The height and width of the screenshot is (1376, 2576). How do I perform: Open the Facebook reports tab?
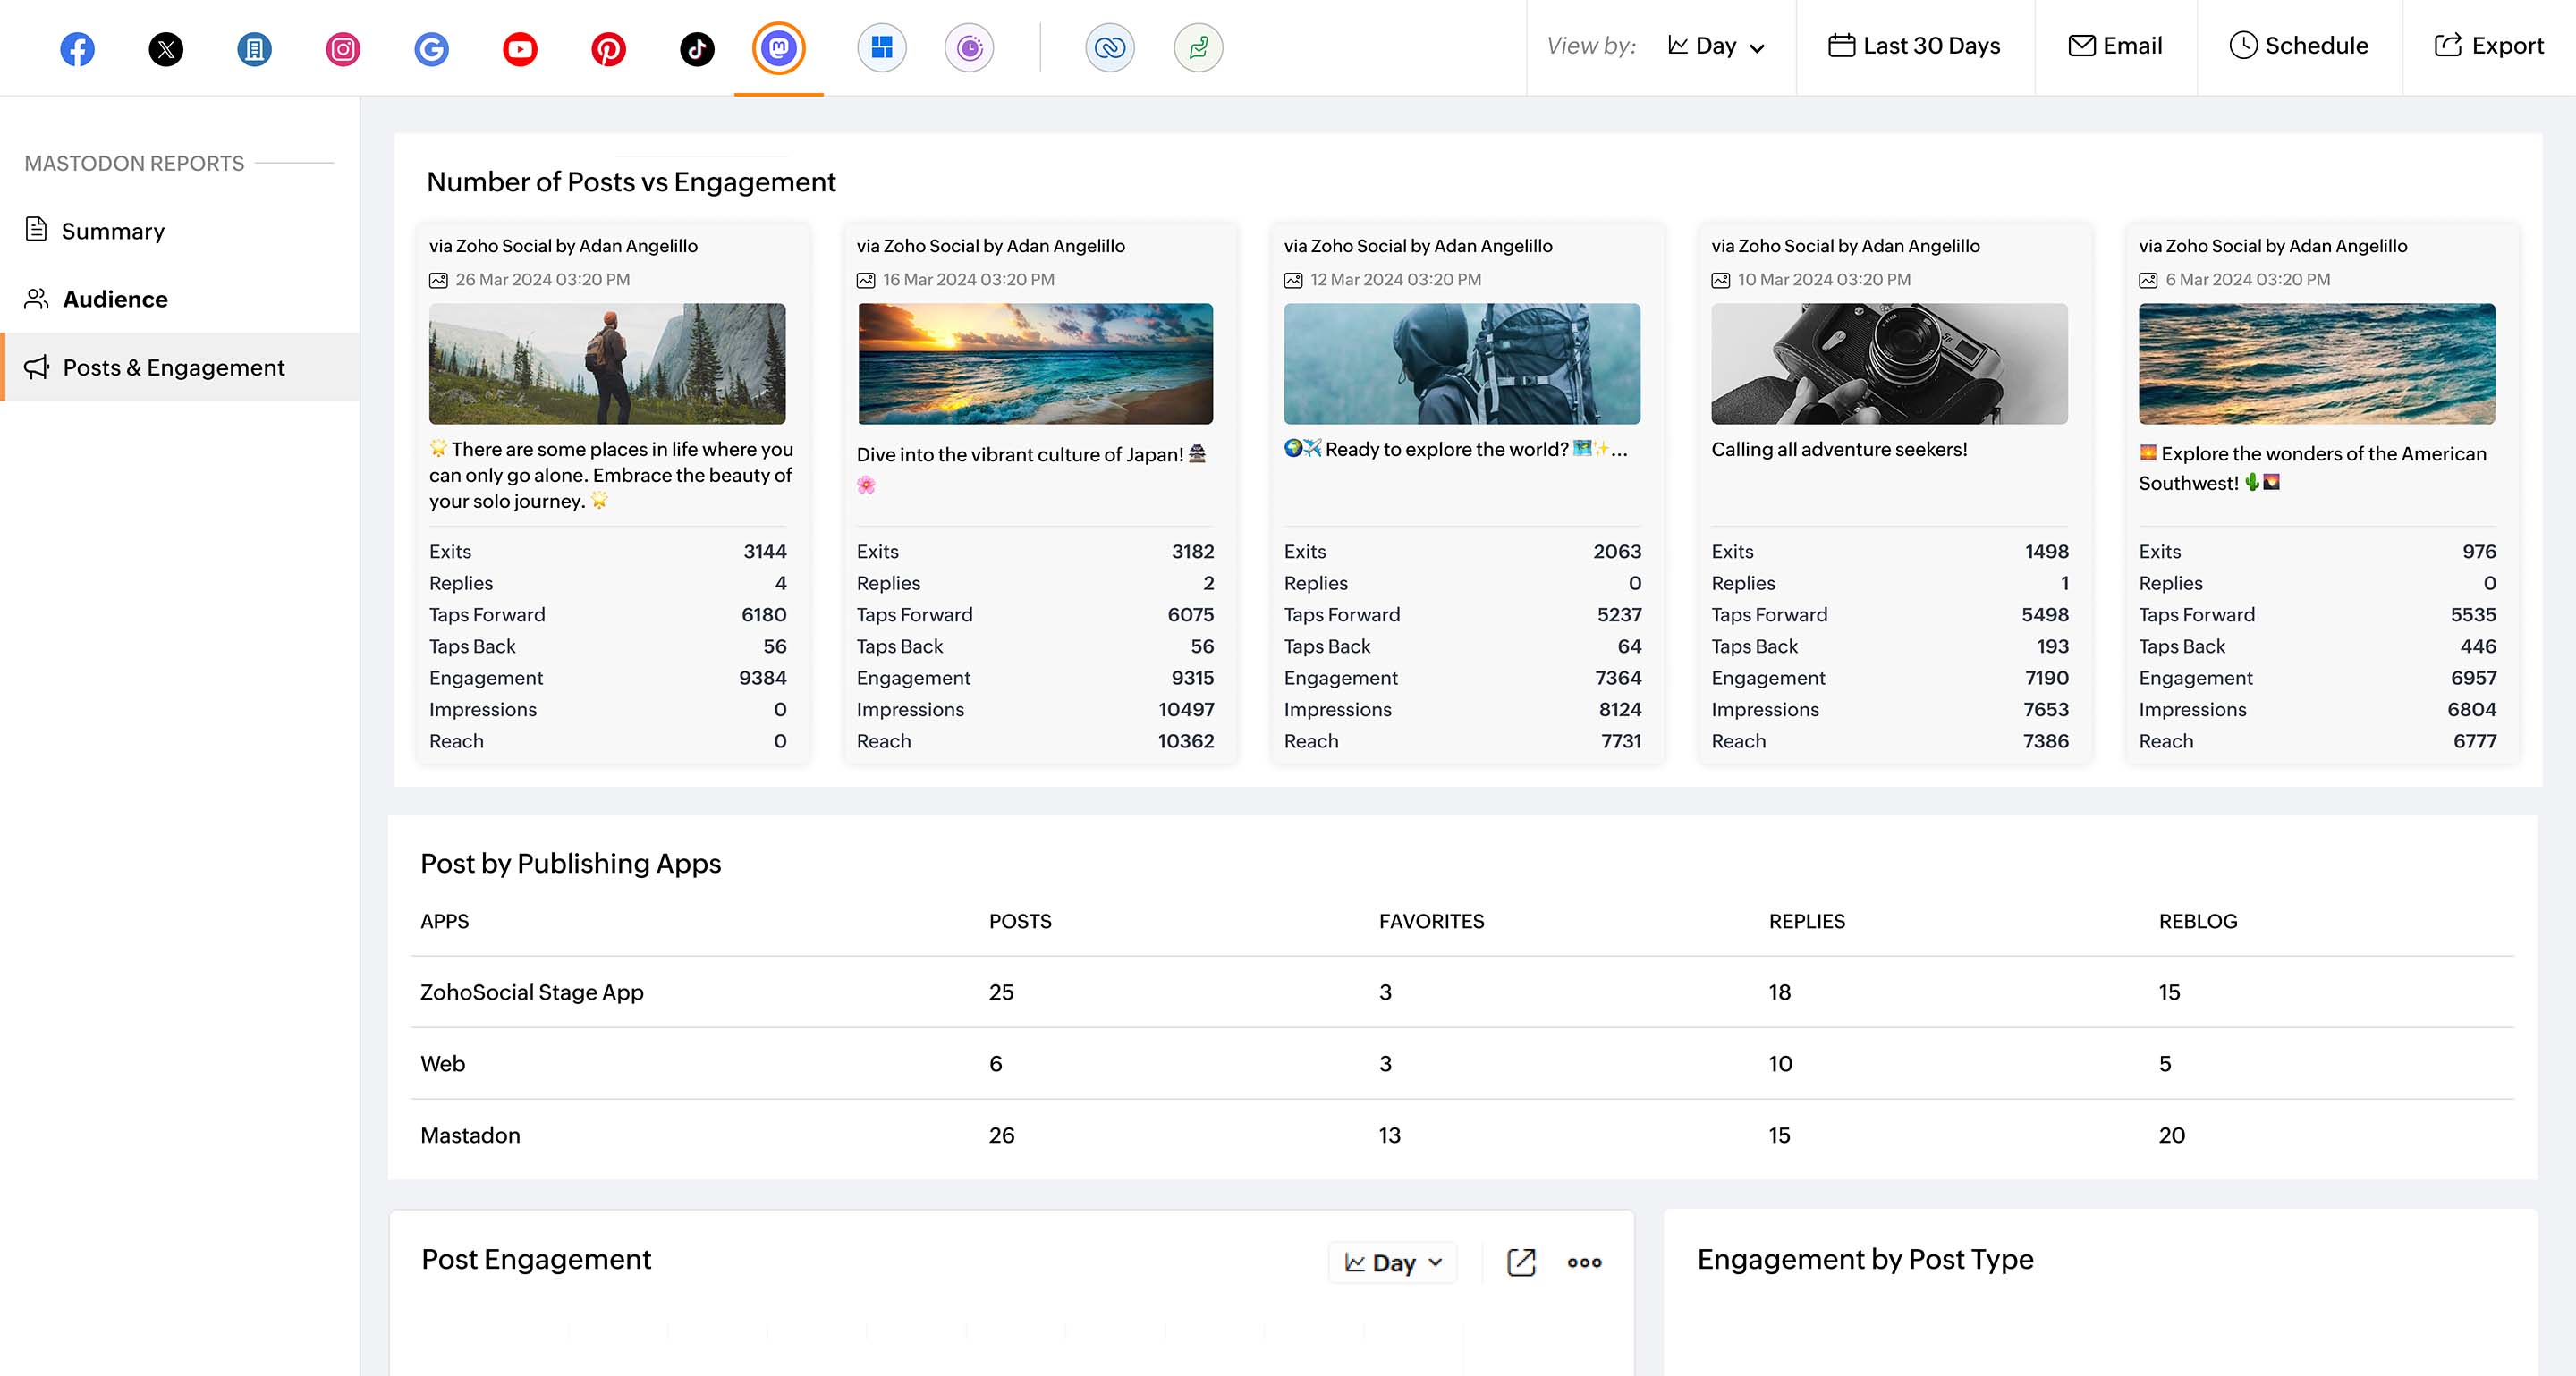(77, 48)
